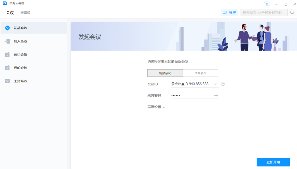Click the search magnifier icon

(292, 13)
